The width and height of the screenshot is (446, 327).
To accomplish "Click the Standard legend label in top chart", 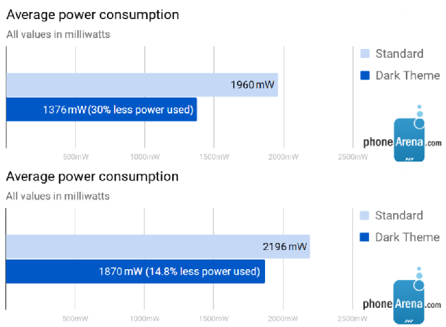I will click(399, 53).
